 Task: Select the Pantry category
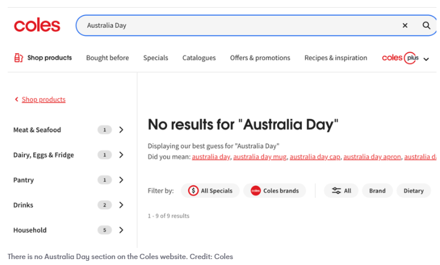coord(24,180)
